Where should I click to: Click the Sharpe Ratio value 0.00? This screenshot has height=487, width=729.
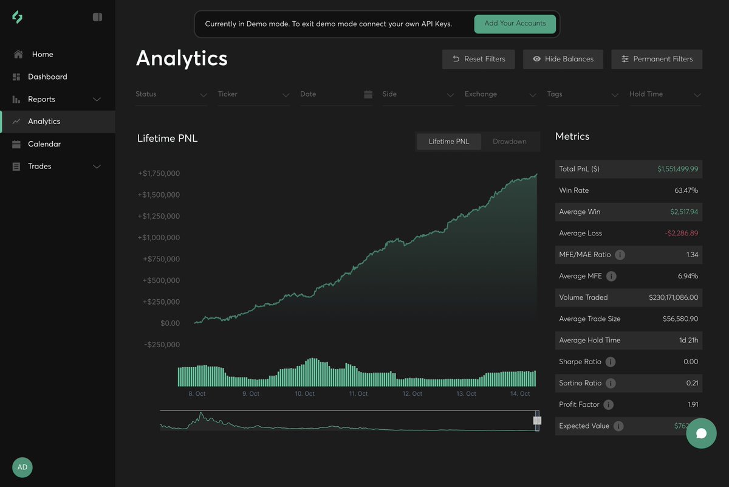click(x=691, y=362)
